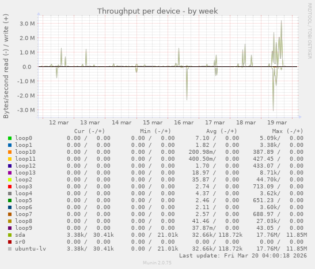Click the loop12 dark blue swatch

tap(10, 166)
